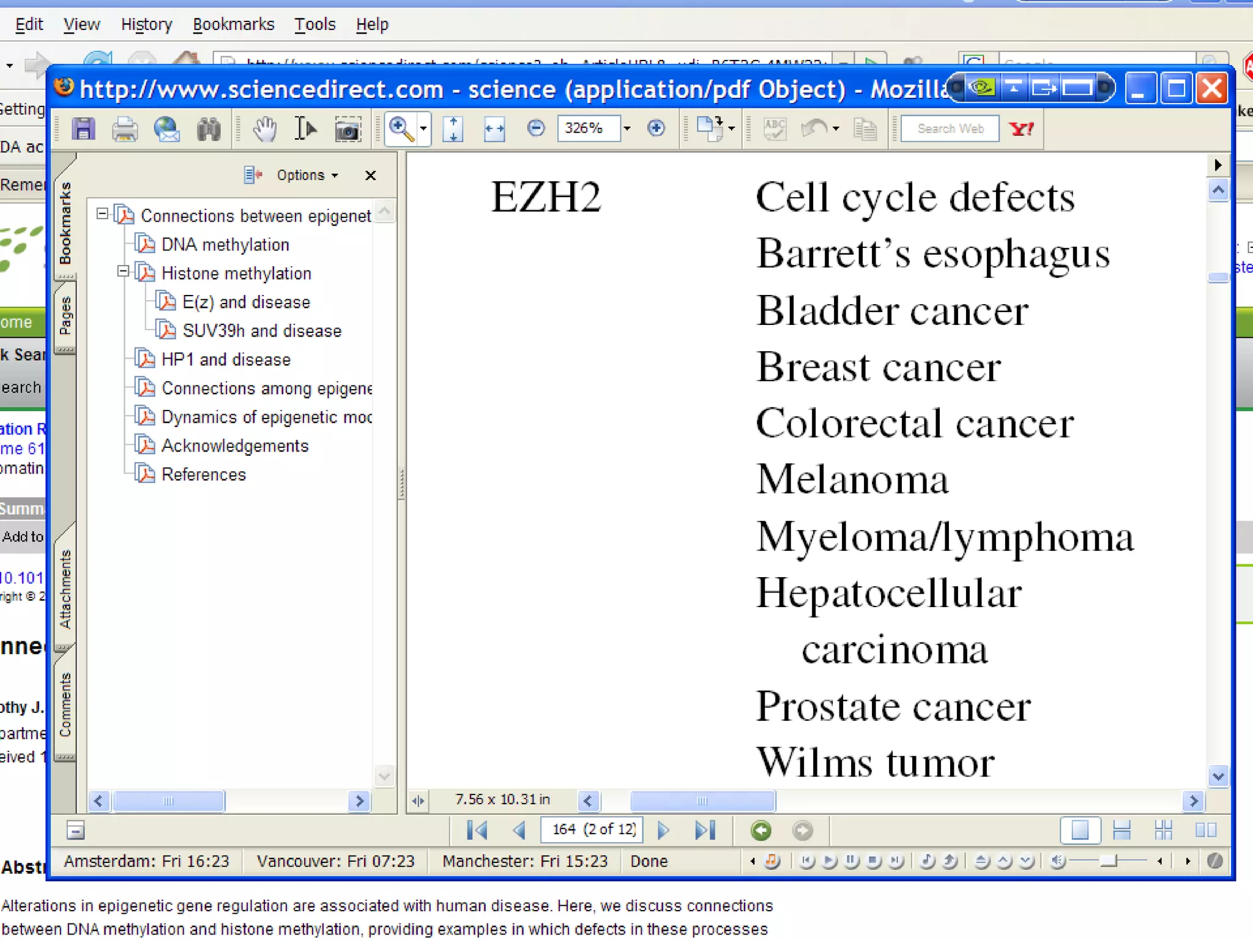Open E(z) and disease bookmark
The height and width of the screenshot is (940, 1253).
tap(246, 302)
